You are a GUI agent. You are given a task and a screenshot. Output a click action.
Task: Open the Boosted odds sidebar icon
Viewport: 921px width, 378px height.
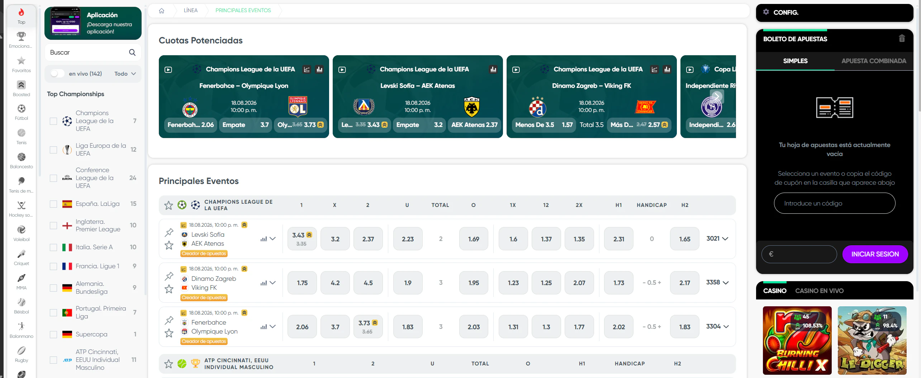coord(21,85)
